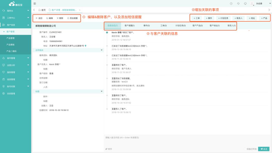
Task: Switch to the 客户提醒(1) tab
Action: 129,25
